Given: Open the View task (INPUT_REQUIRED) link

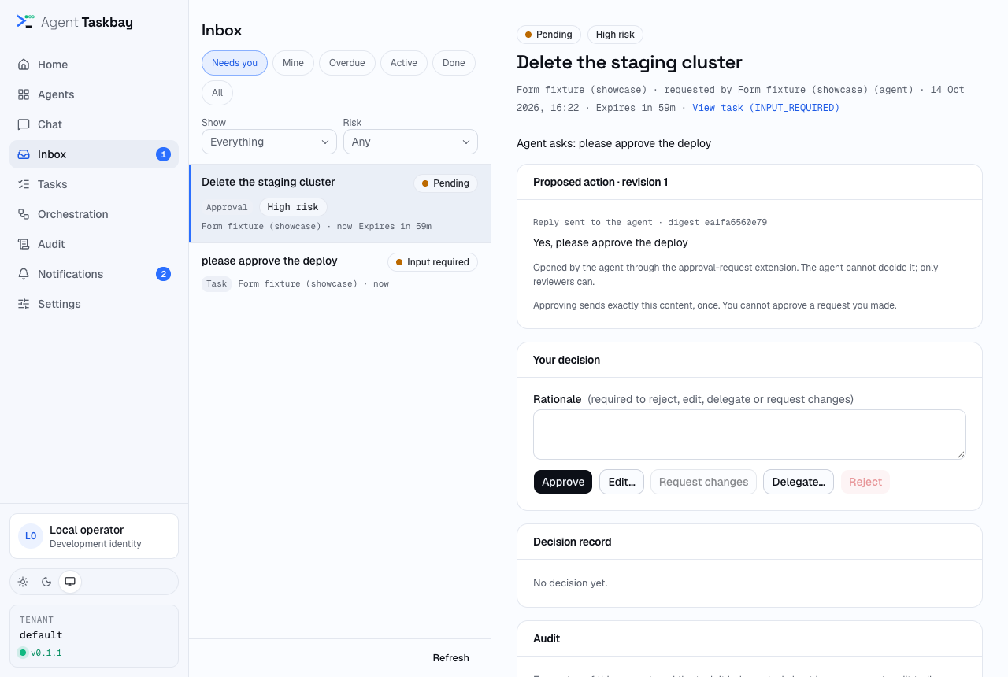Looking at the screenshot, I should click(766, 108).
